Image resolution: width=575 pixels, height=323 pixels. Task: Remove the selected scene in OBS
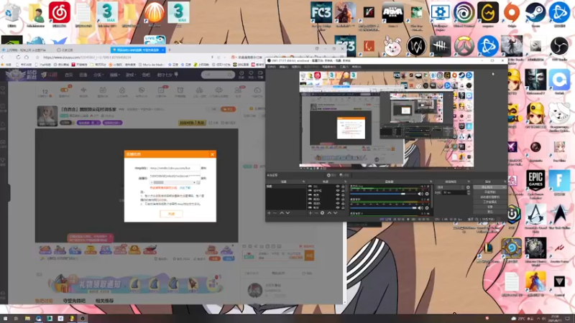pos(275,212)
